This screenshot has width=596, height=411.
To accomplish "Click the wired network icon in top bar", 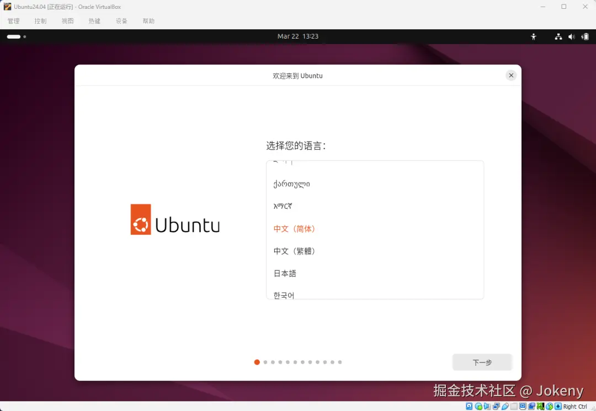I will [x=558, y=36].
